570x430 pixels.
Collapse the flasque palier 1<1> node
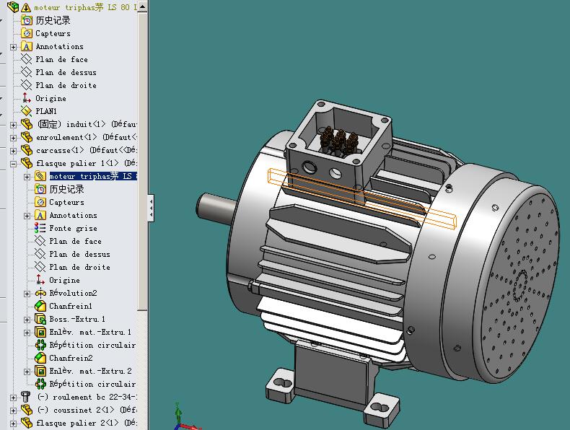[x=13, y=163]
